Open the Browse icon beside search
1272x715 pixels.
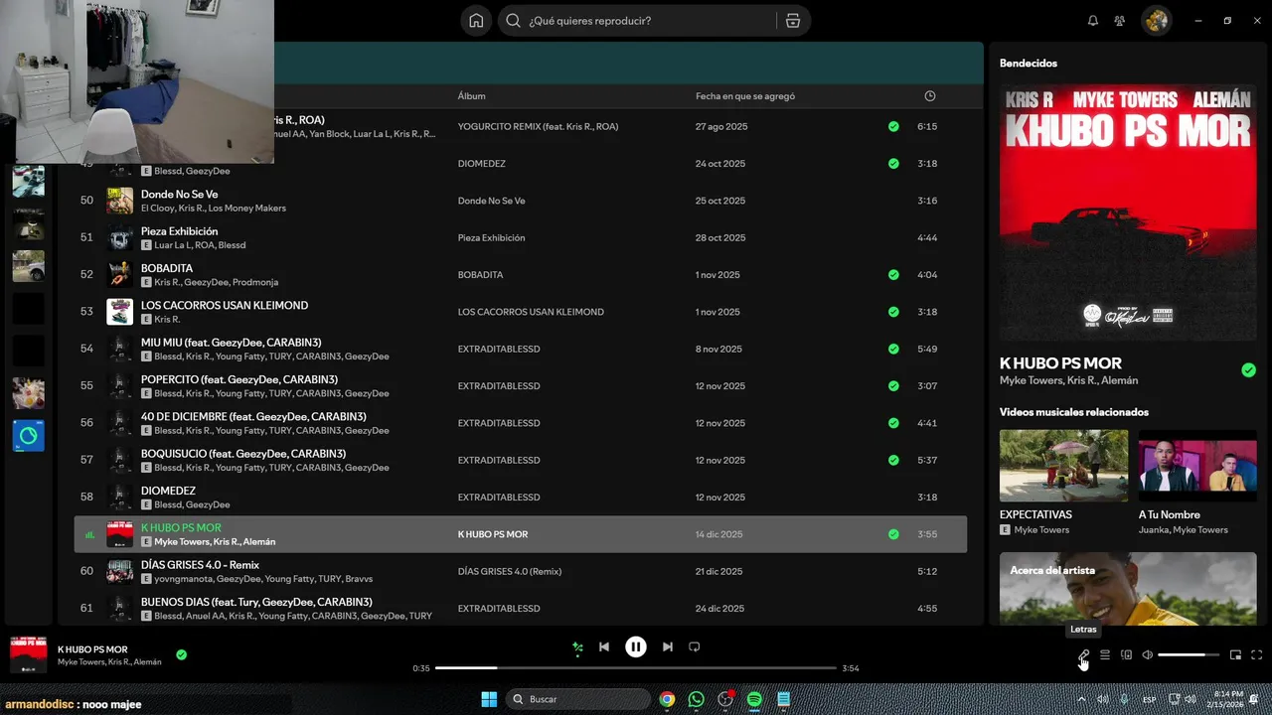point(792,21)
